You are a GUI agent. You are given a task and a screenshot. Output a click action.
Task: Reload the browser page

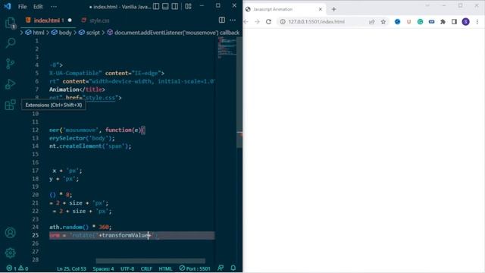[x=268, y=22]
